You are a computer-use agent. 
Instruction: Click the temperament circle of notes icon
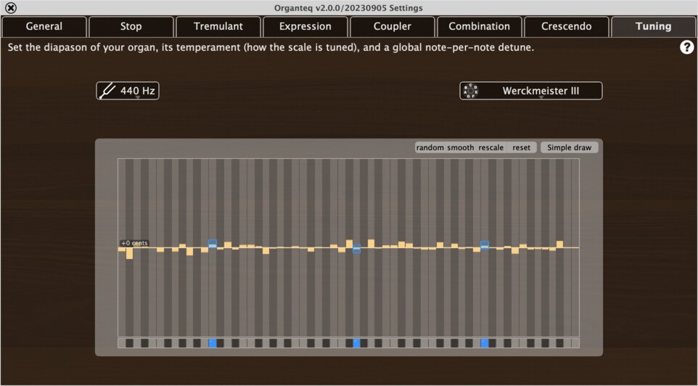(x=470, y=91)
